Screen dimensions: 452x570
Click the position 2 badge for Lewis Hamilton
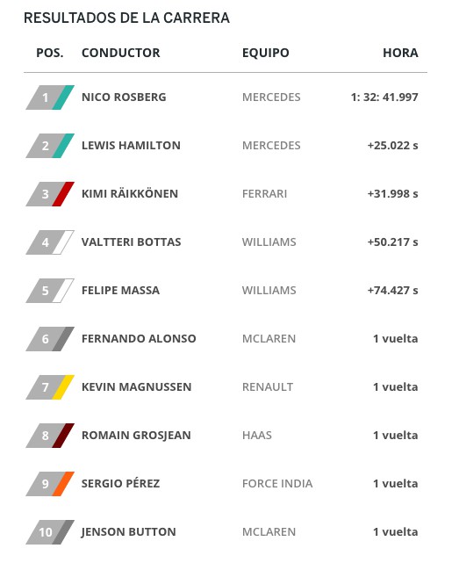(50, 146)
